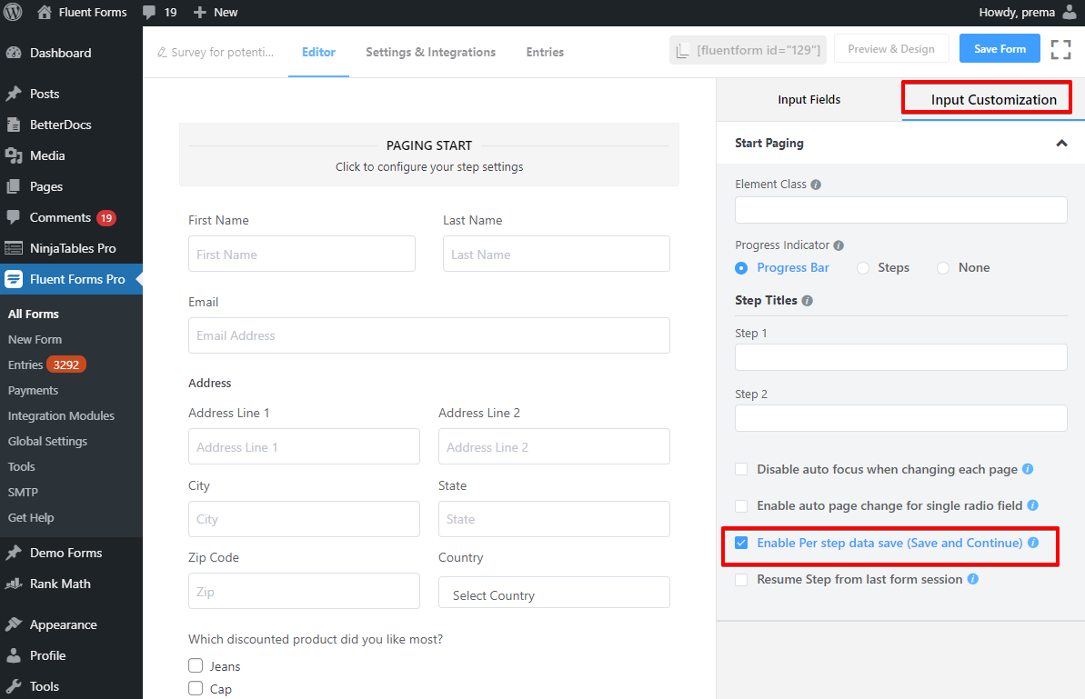Click the Appearance brush icon
The height and width of the screenshot is (699, 1085).
coord(13,624)
